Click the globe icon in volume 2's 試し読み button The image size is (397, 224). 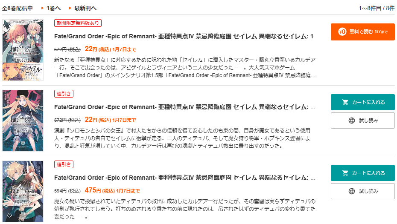352,121
